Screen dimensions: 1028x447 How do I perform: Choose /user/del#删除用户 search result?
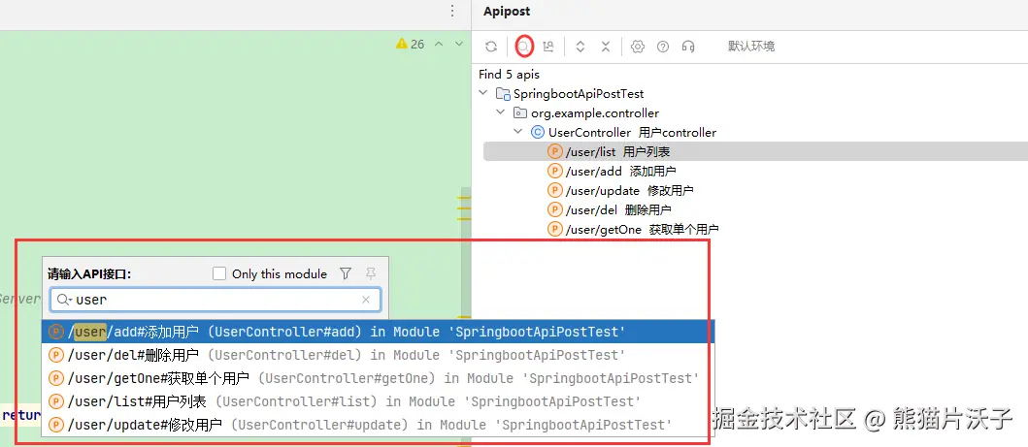(379, 355)
